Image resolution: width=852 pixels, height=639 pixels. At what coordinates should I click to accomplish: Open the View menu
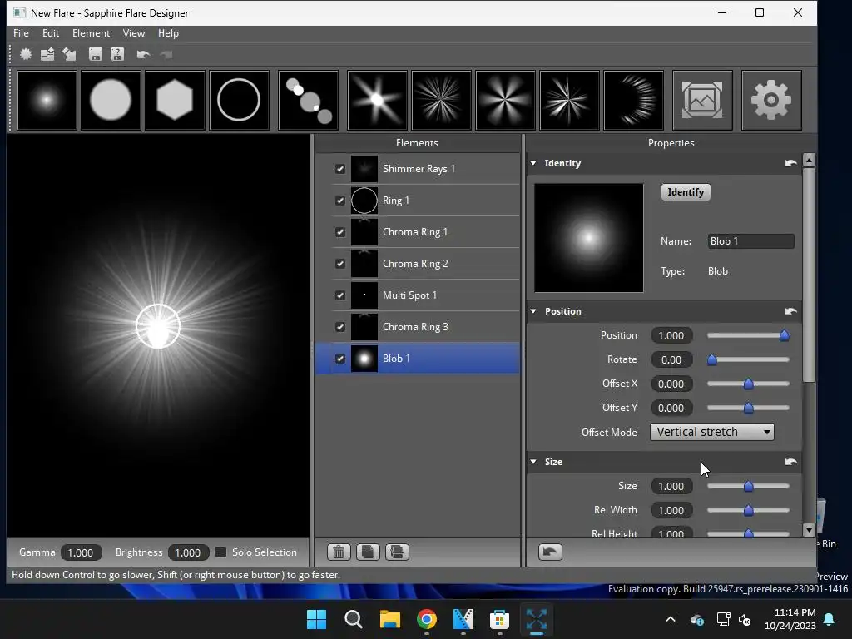coord(134,33)
